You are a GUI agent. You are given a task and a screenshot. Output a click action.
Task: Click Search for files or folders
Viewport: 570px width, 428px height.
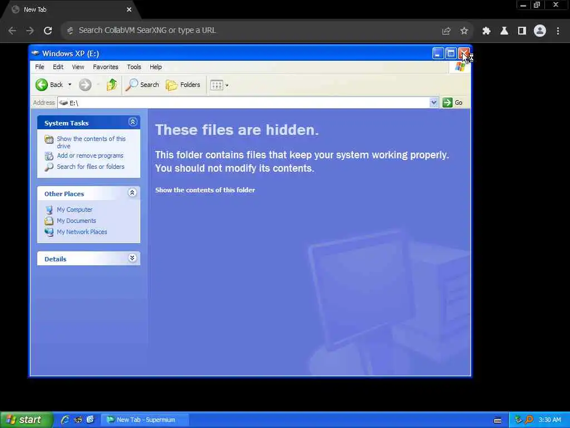pyautogui.click(x=91, y=167)
